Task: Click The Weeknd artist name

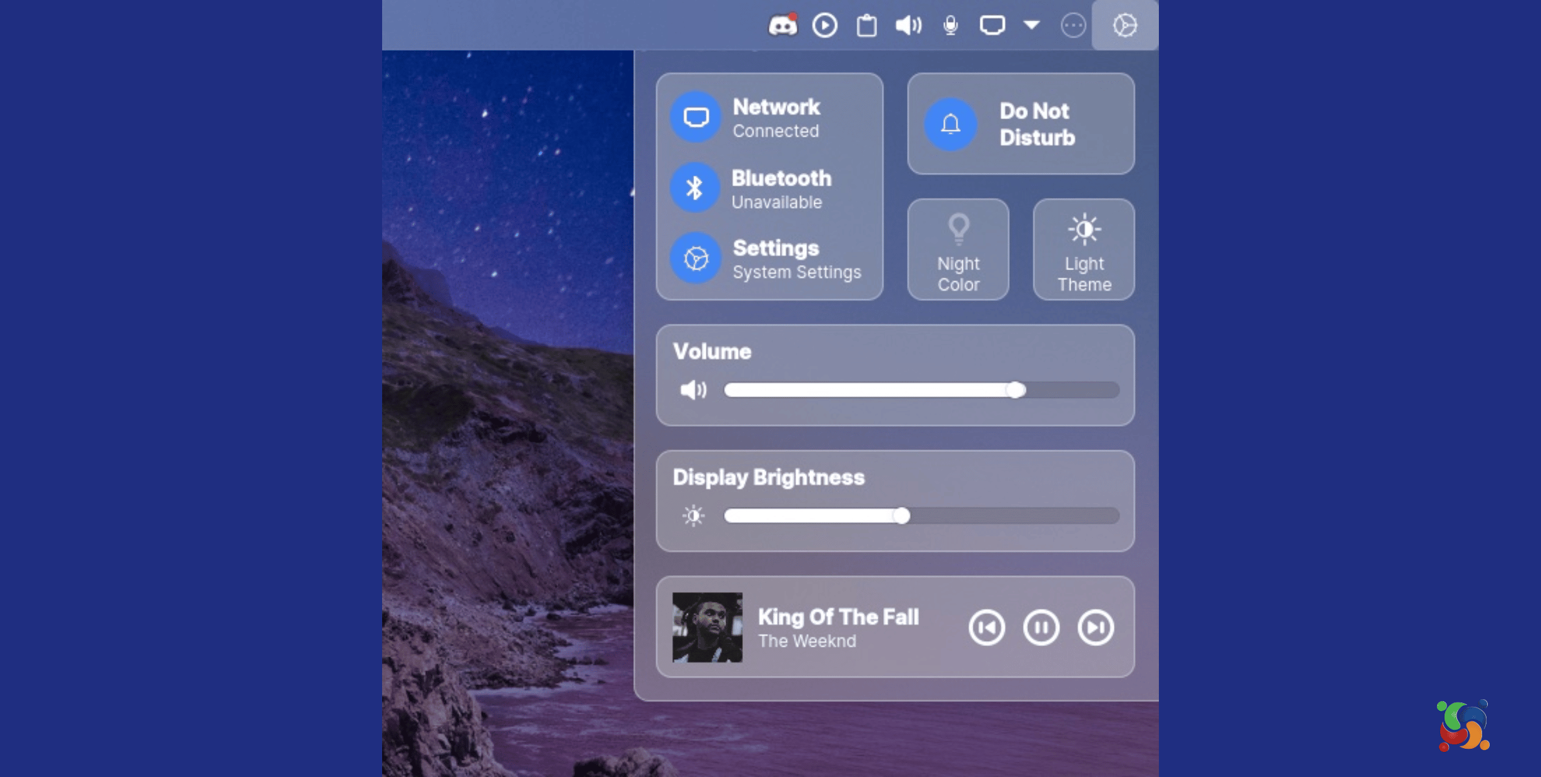Action: [807, 641]
